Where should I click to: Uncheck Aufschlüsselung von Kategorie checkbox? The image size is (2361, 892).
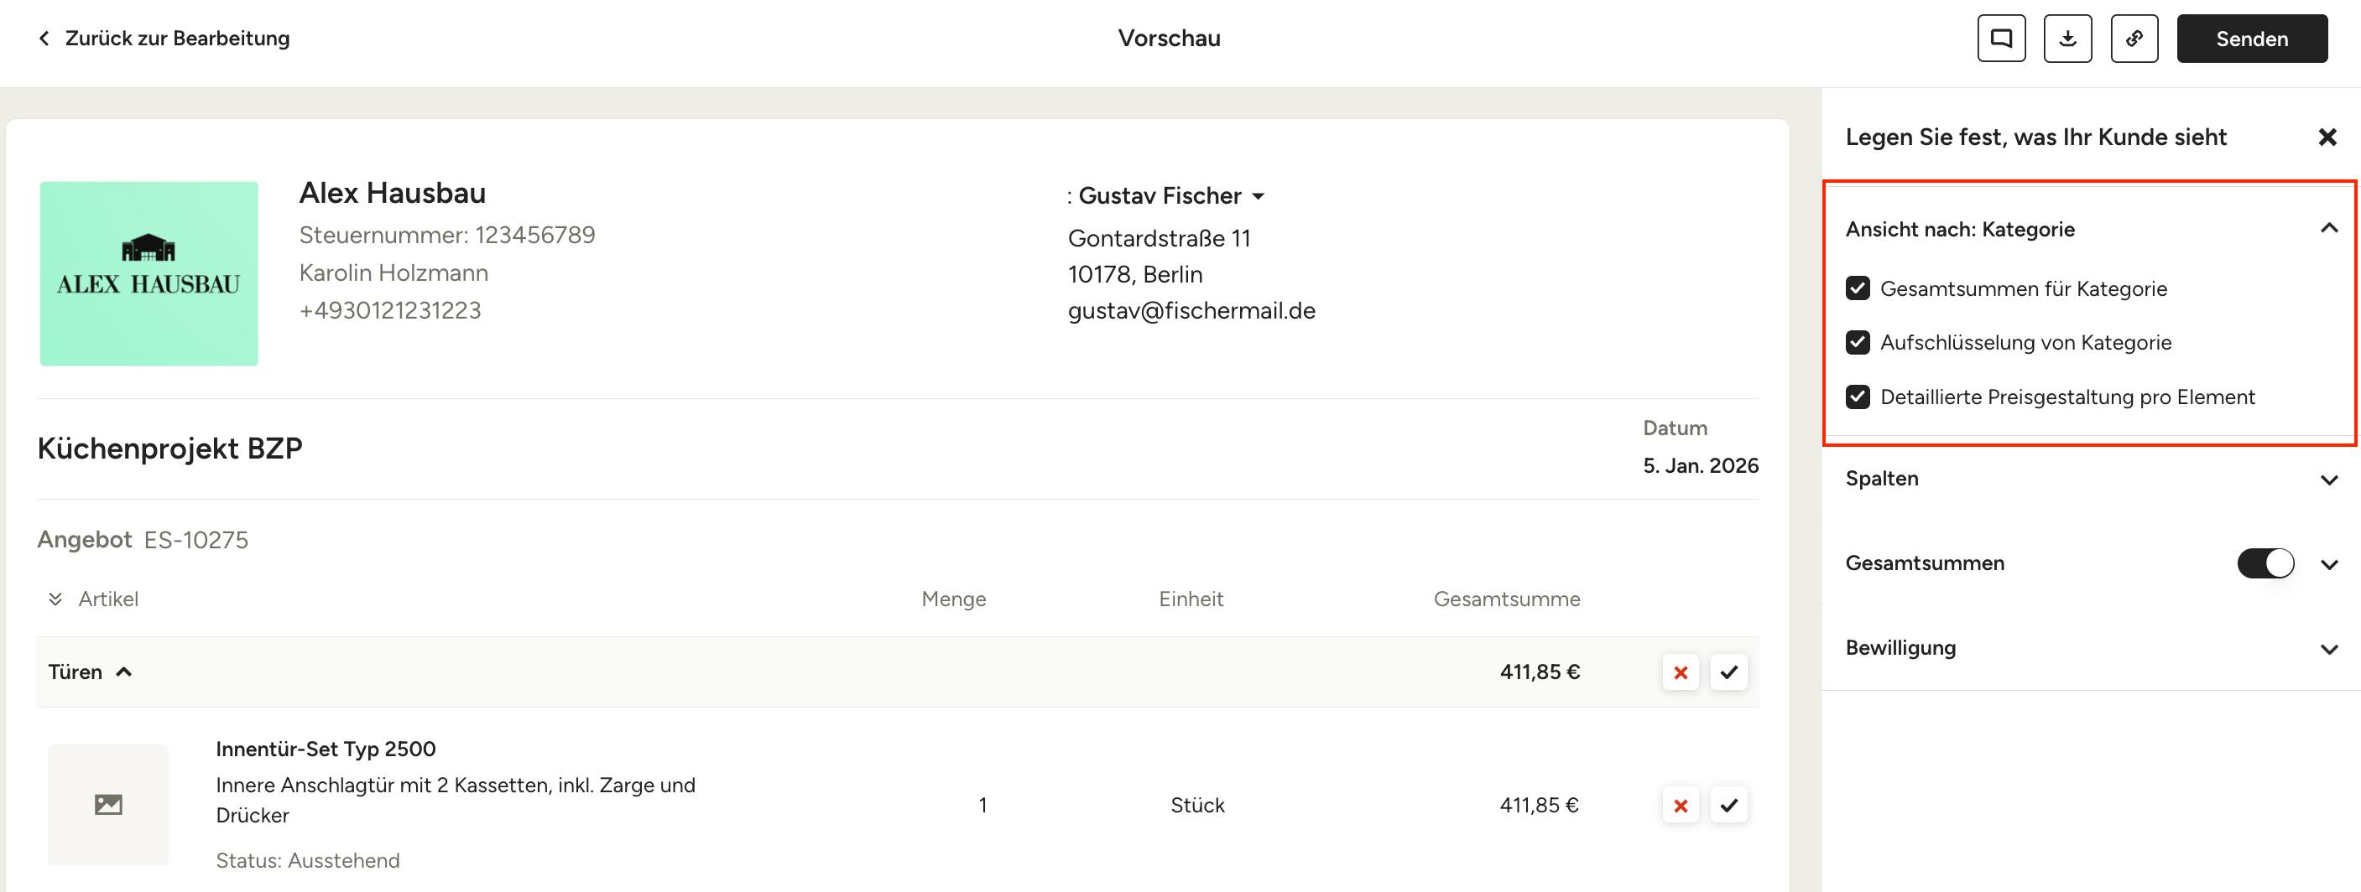tap(1858, 343)
